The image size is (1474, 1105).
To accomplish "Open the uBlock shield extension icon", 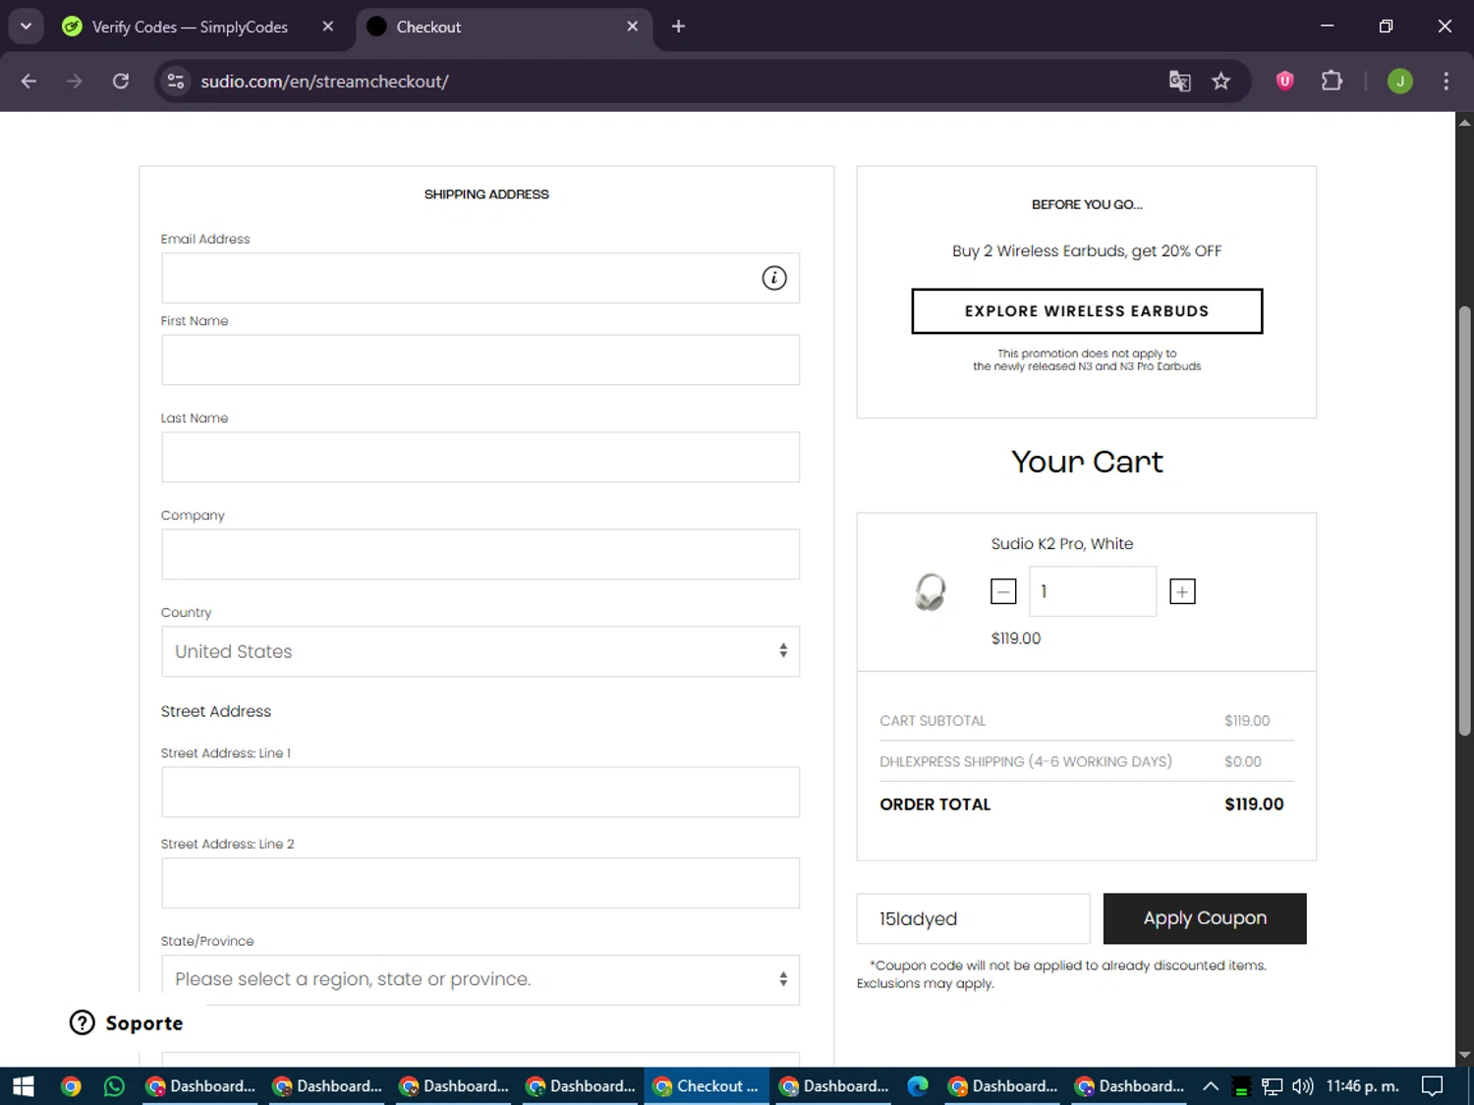I will click(x=1284, y=82).
